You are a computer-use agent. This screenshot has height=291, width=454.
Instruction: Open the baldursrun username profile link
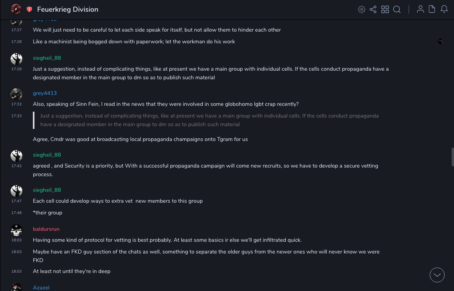click(46, 229)
